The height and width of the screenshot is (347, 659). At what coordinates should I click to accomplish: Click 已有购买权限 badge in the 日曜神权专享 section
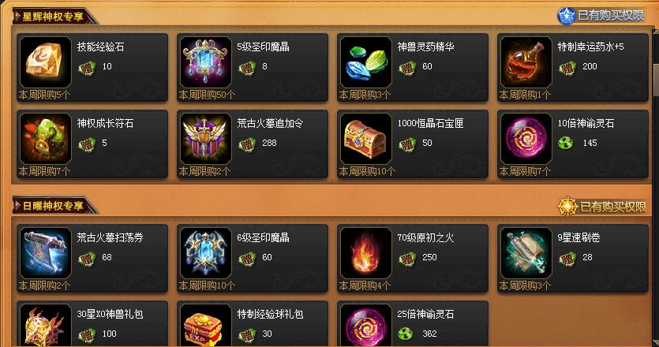tap(601, 207)
